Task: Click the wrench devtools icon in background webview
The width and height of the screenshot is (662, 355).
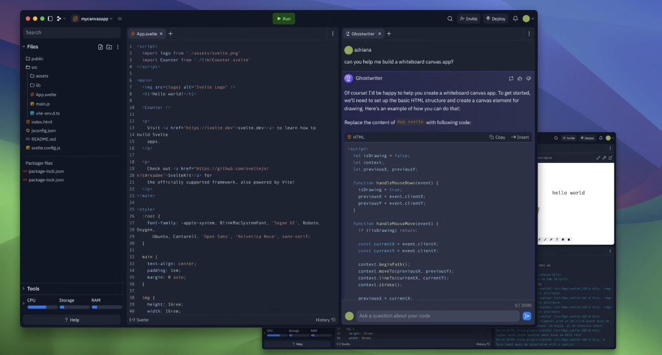Action: tap(604, 158)
